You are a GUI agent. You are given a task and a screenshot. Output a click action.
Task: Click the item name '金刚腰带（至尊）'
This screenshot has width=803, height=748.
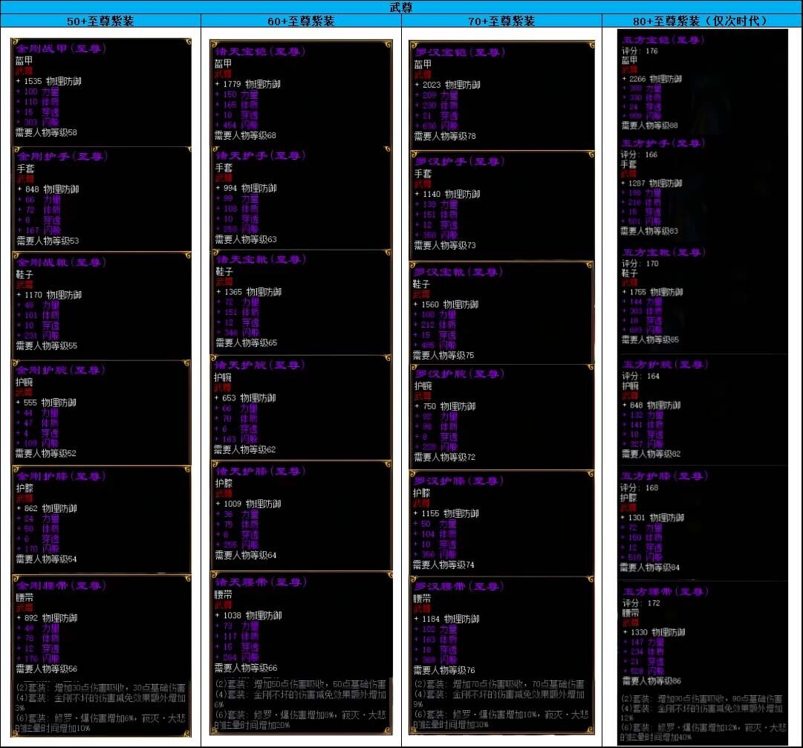pyautogui.click(x=61, y=586)
